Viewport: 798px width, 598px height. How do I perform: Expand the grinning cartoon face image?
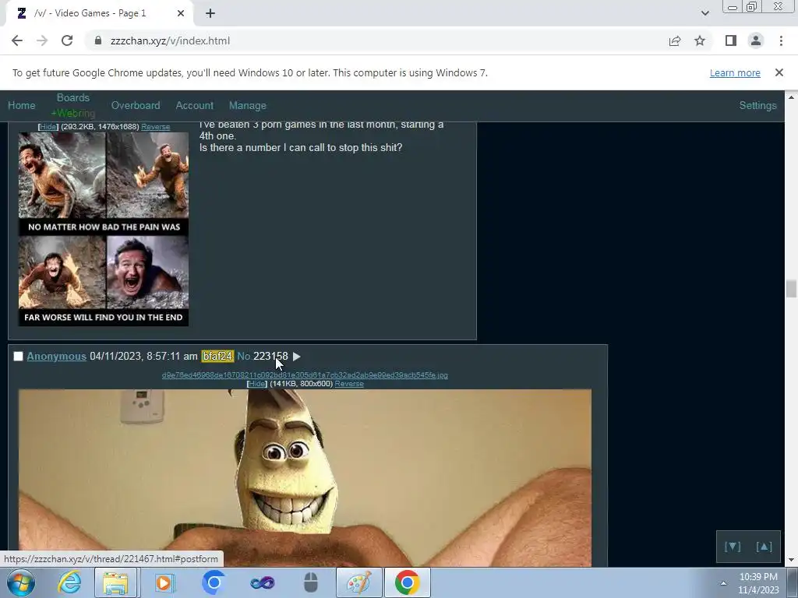pyautogui.click(x=305, y=478)
